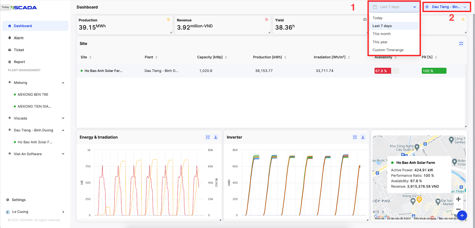
Task: Download the Inverter chart data
Action: pos(363,137)
